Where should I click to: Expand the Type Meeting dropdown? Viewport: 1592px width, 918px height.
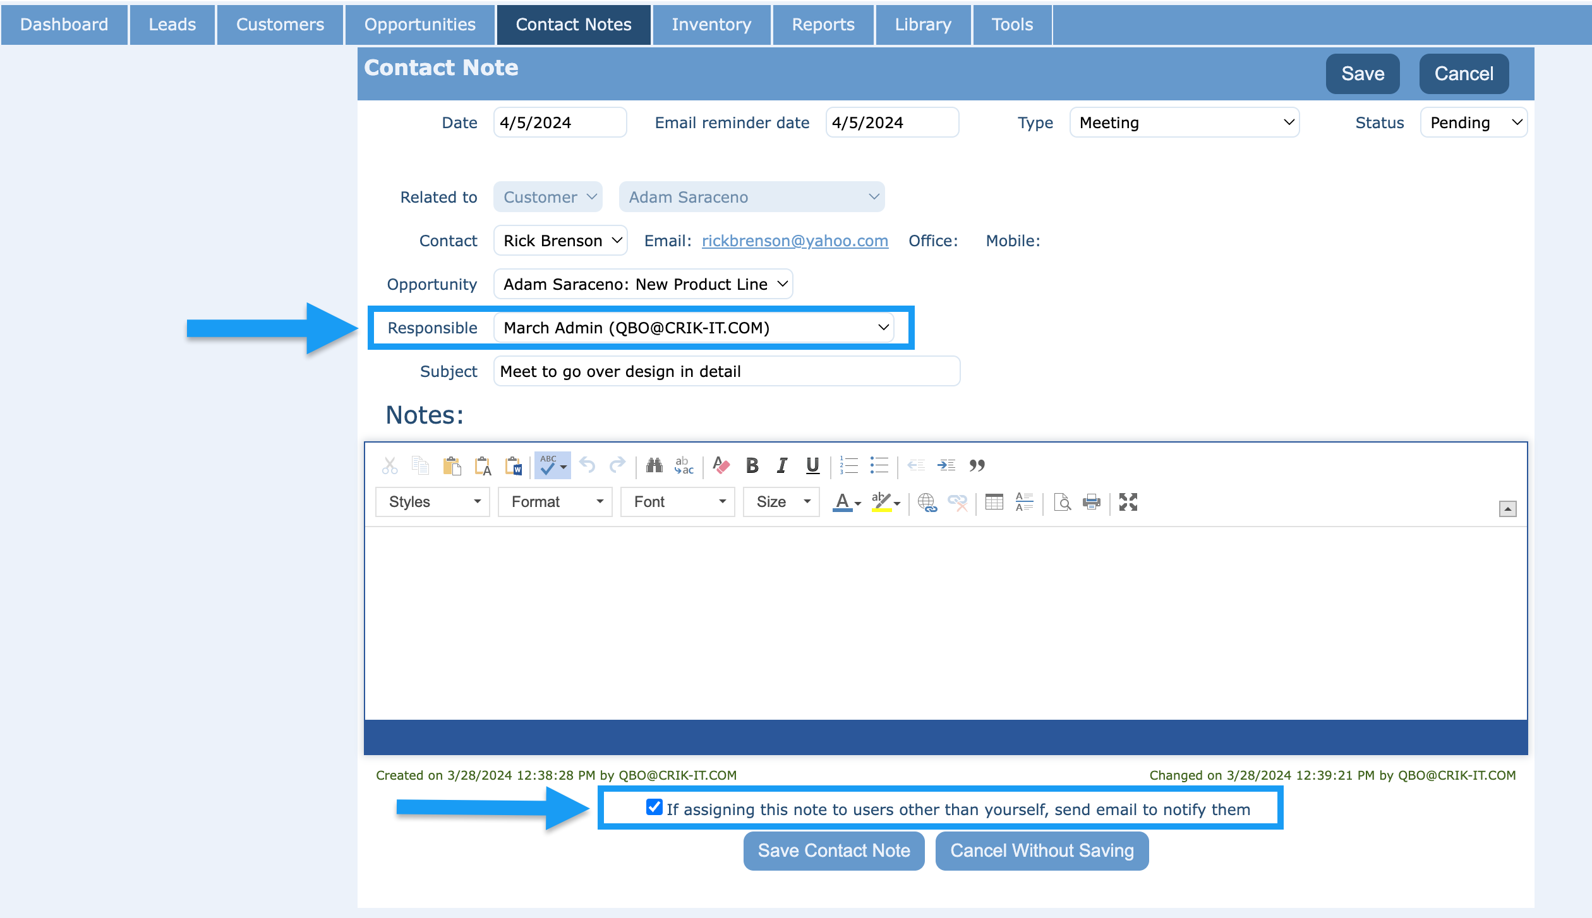[x=1184, y=122]
